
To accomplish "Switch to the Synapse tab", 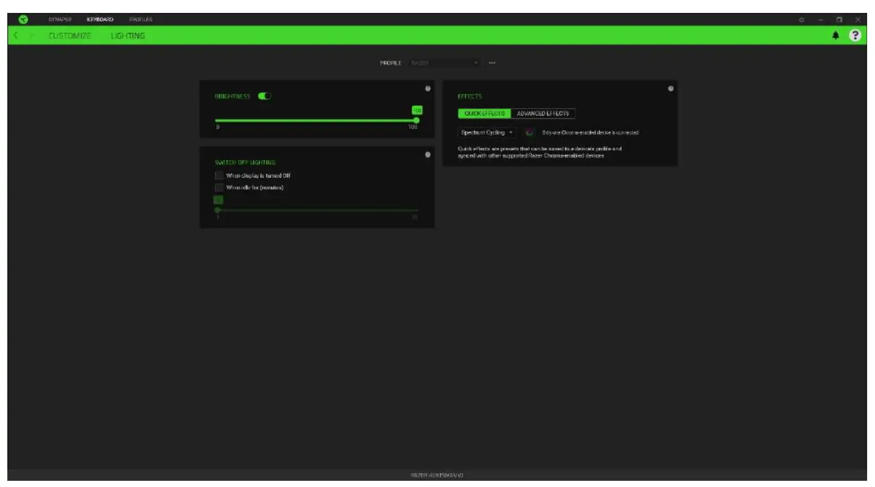I will 60,19.
